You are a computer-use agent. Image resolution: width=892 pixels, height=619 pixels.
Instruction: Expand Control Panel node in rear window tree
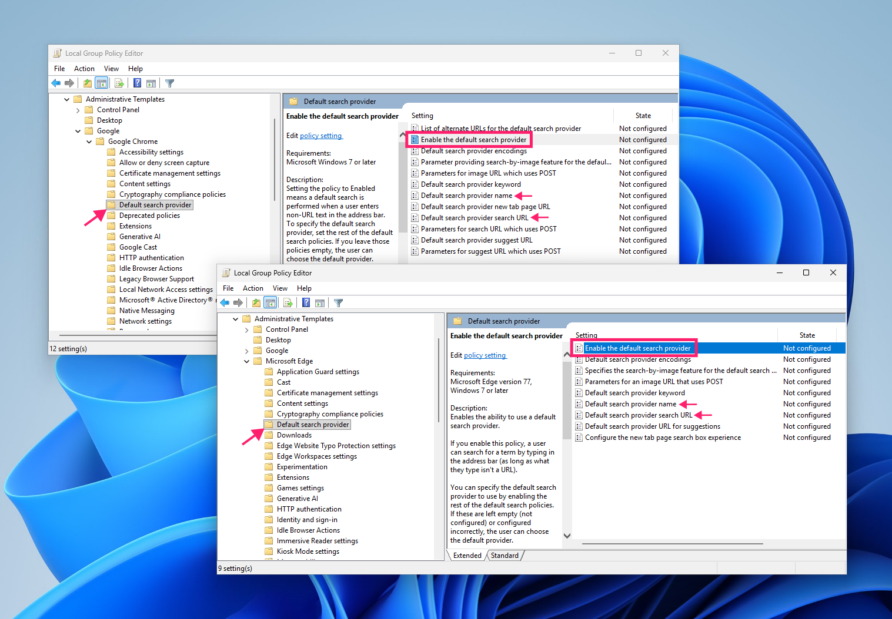tap(78, 110)
